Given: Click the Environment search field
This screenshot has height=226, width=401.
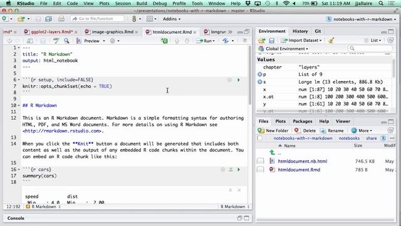Looking at the screenshot, I should (x=370, y=48).
